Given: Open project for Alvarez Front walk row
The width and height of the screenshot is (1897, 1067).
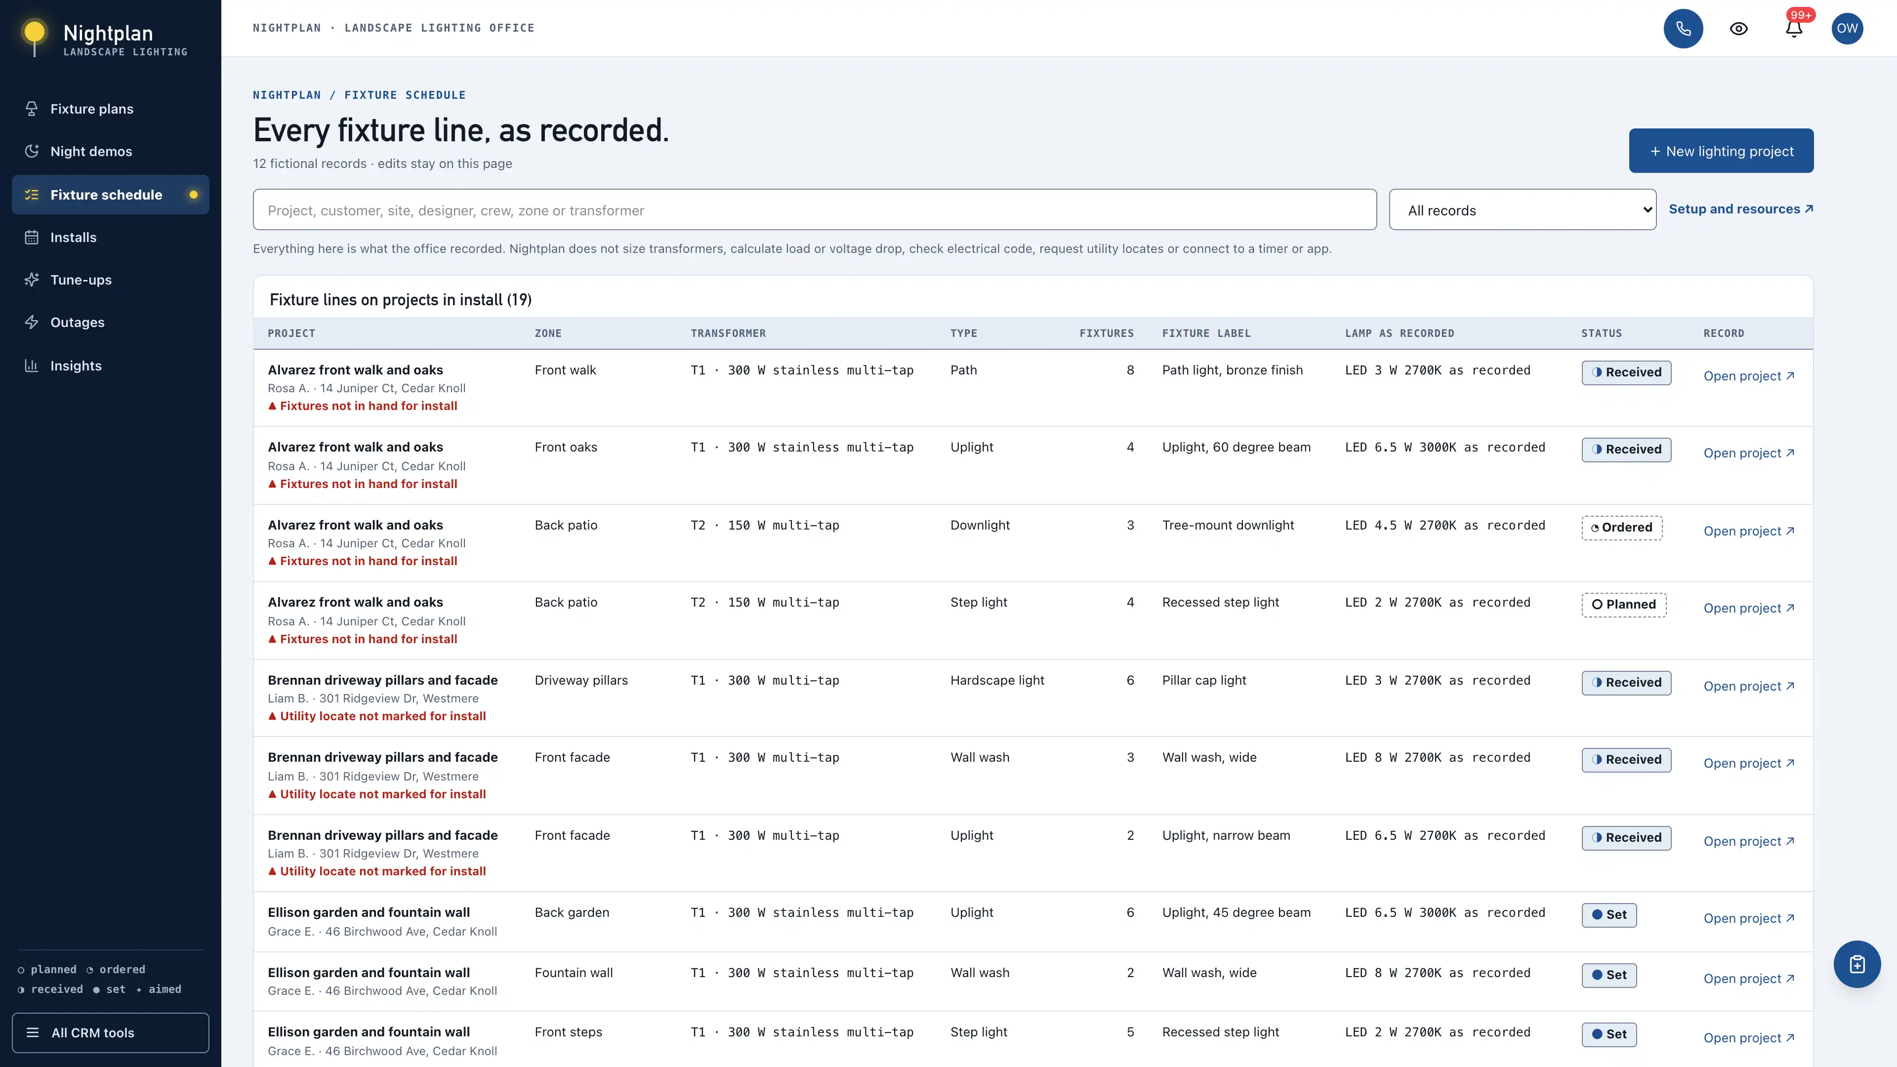Looking at the screenshot, I should click(x=1749, y=375).
